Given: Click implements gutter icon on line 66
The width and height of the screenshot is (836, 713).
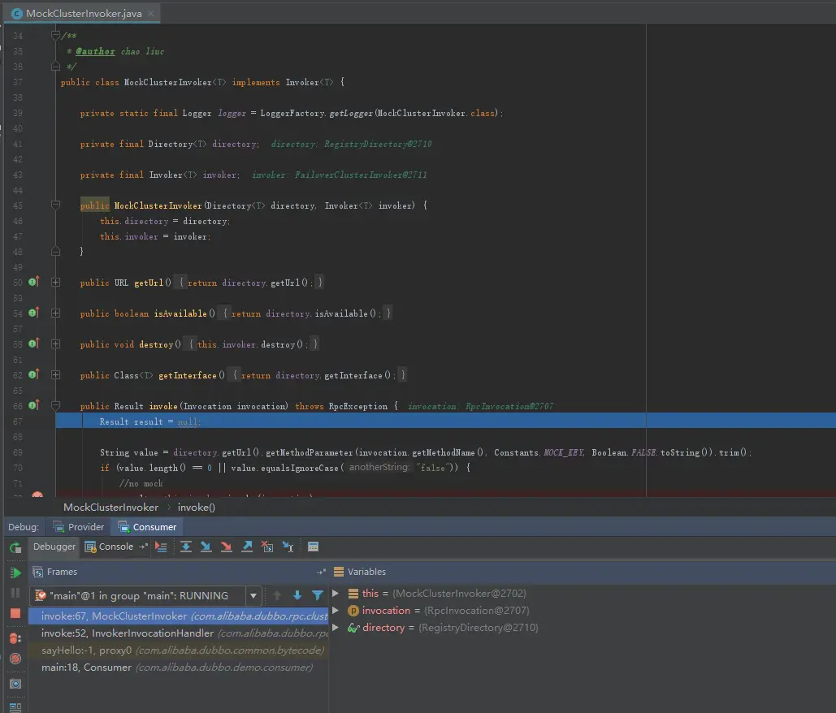Looking at the screenshot, I should click(34, 405).
